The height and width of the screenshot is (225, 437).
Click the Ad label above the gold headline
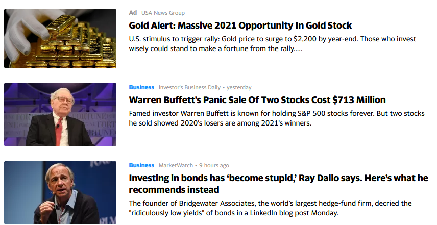(133, 13)
